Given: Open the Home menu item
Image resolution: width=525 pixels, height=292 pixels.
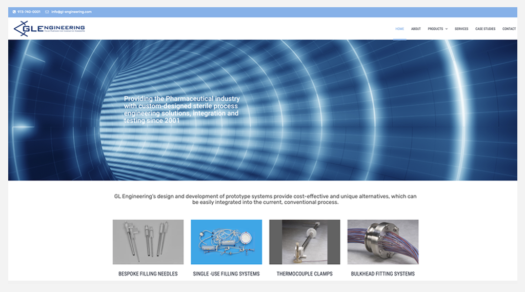Looking at the screenshot, I should tap(399, 29).
